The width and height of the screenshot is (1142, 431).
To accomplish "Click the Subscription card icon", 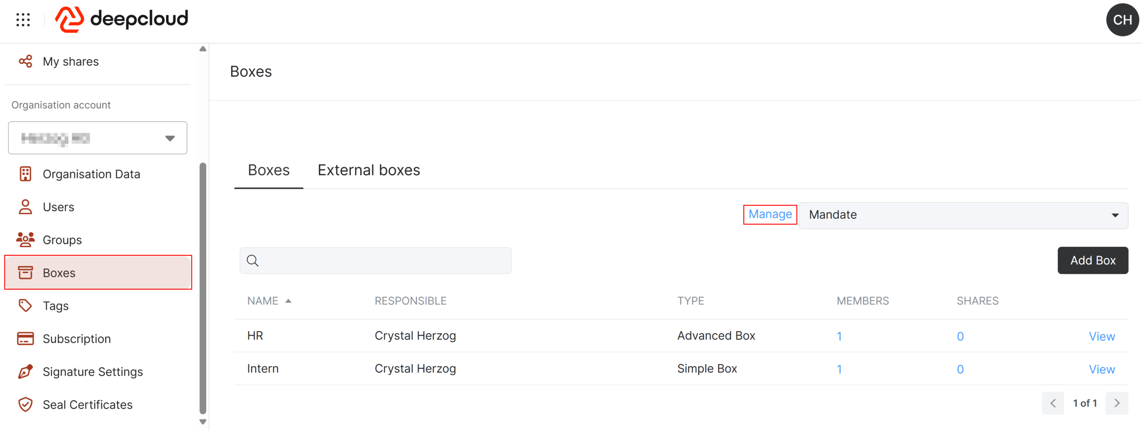I will tap(25, 339).
